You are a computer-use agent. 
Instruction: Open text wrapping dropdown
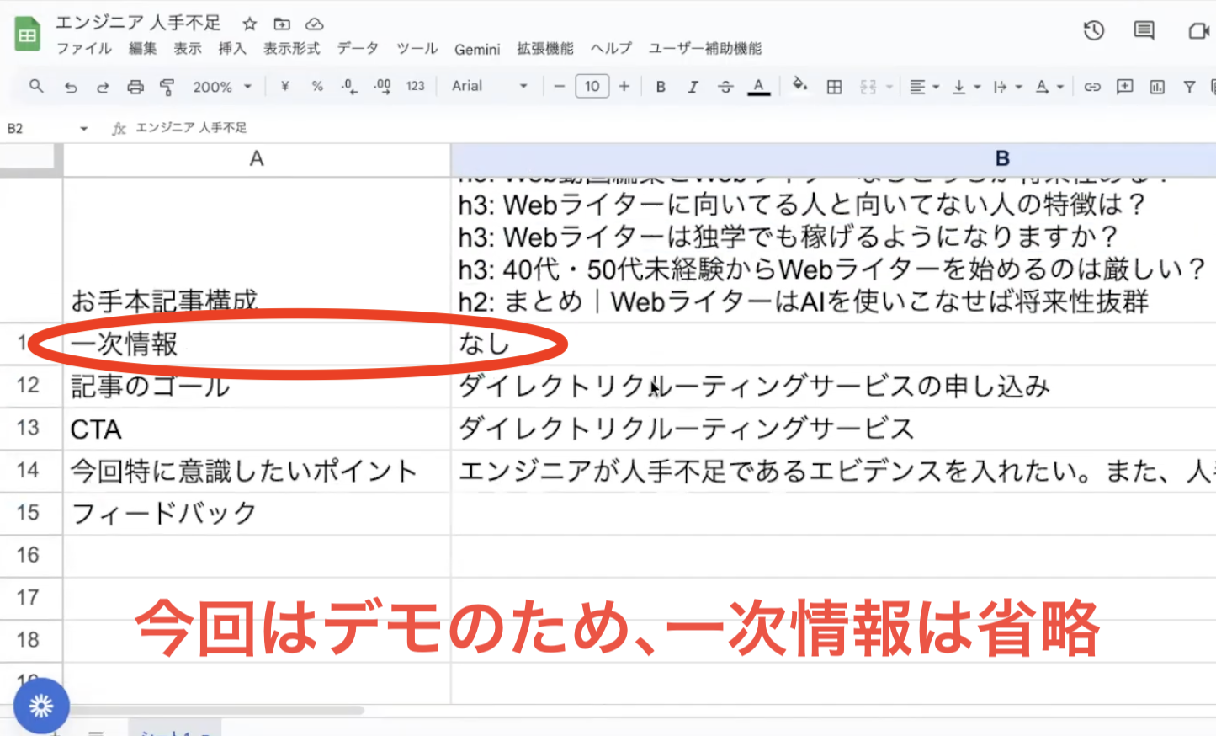(x=1007, y=86)
